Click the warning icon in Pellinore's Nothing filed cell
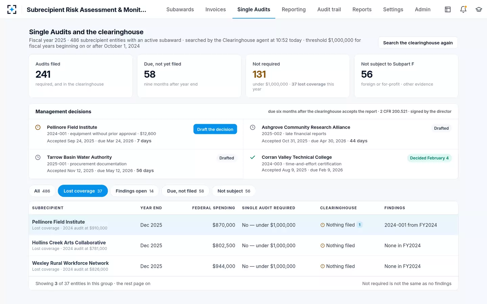 point(323,225)
